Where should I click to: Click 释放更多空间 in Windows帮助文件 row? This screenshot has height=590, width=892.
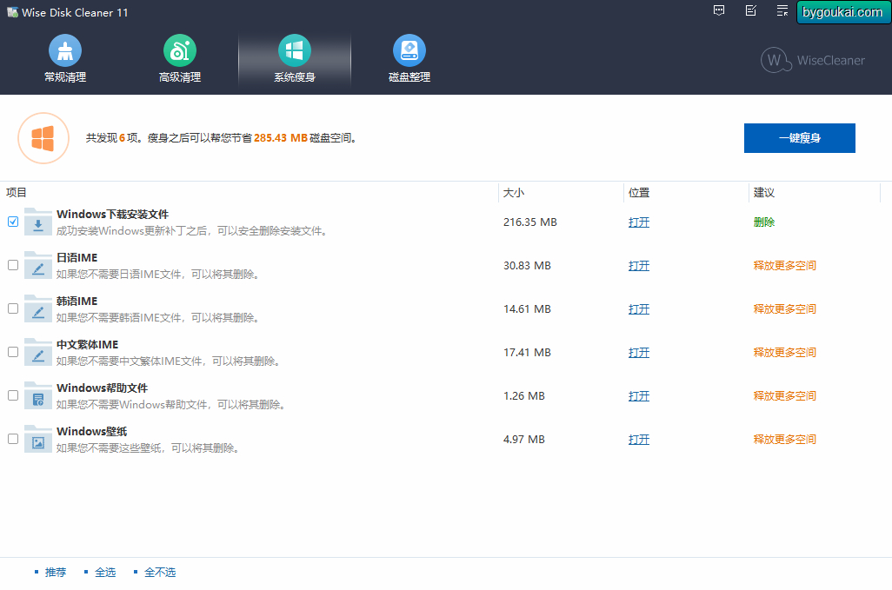784,396
